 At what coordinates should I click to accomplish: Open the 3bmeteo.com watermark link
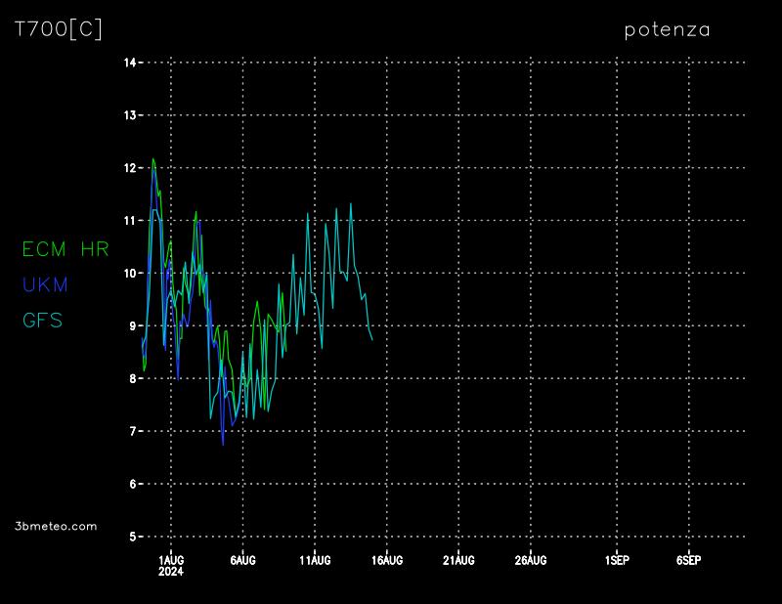click(57, 526)
